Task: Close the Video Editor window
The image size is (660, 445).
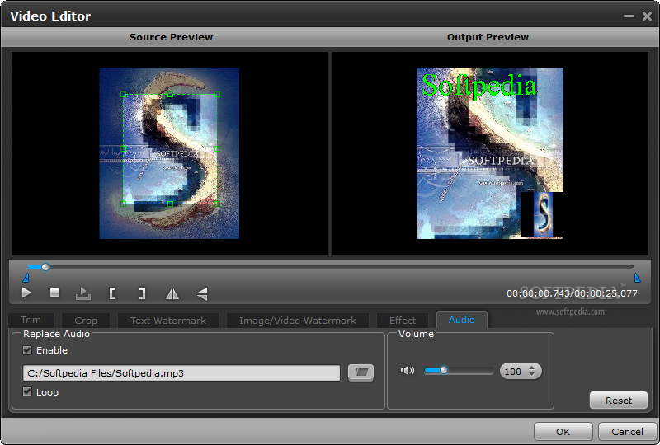Action: coord(647,16)
